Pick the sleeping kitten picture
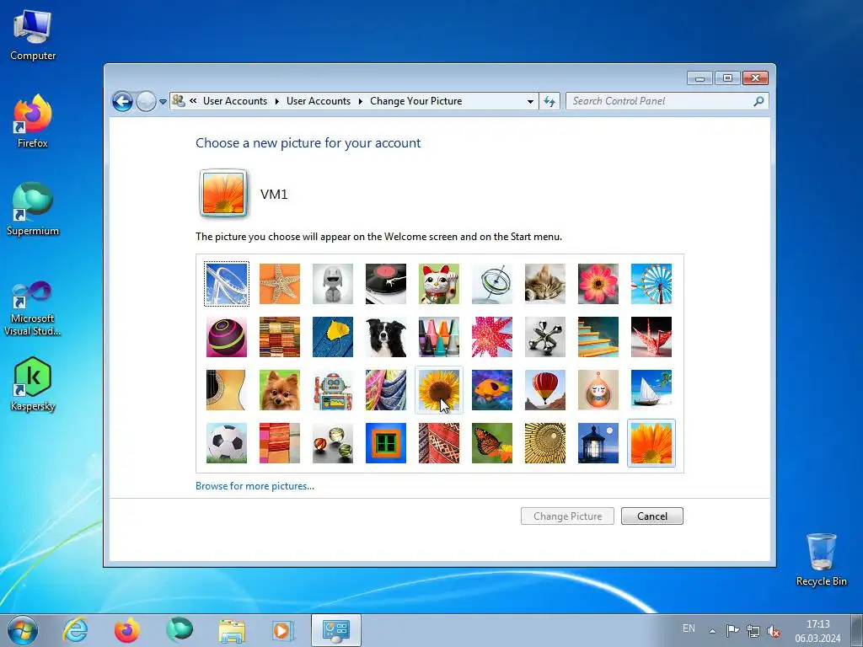Image resolution: width=863 pixels, height=647 pixels. [545, 284]
